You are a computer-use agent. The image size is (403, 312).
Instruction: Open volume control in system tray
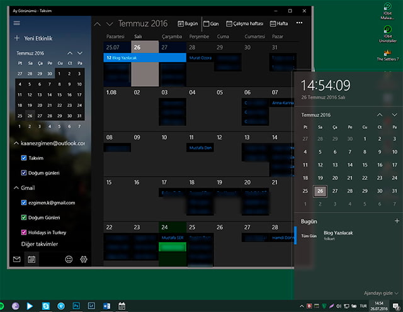click(x=339, y=306)
